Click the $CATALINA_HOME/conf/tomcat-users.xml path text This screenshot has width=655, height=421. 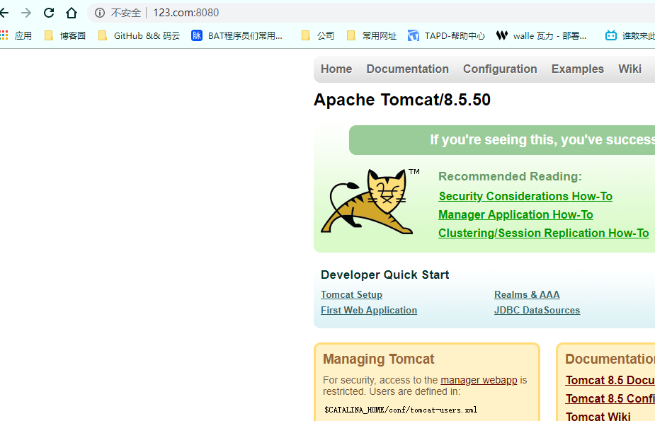click(x=401, y=410)
